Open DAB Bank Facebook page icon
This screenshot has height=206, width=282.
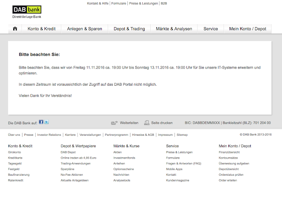click(41, 122)
